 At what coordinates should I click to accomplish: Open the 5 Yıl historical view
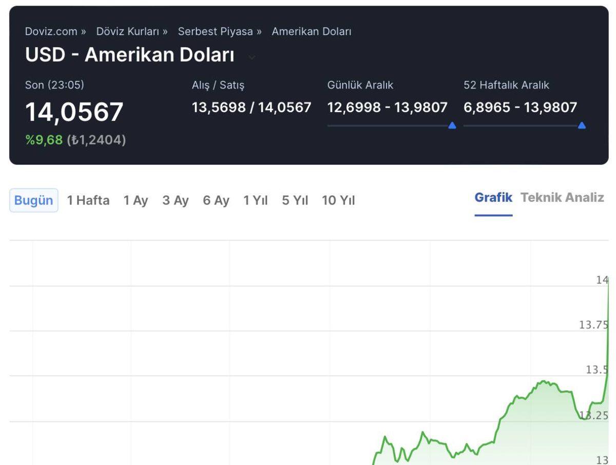coord(295,201)
